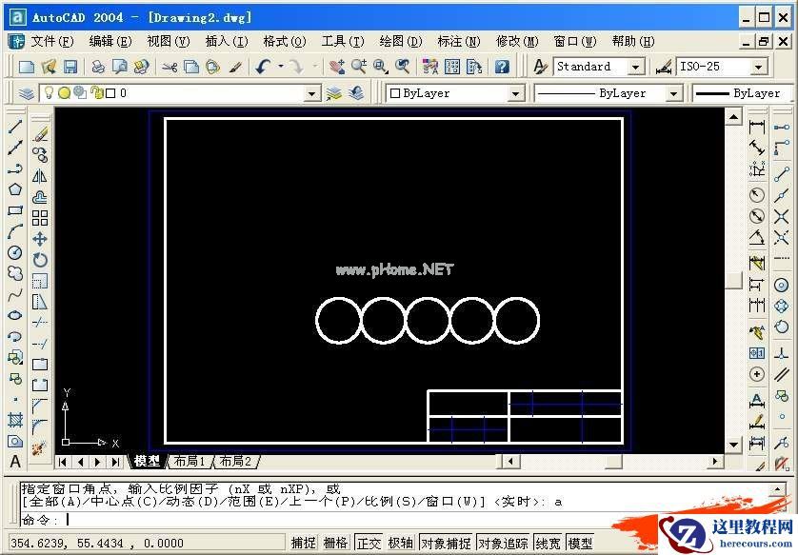Open the ISO-25 dimension style dropdown
The image size is (798, 555).
tap(759, 67)
